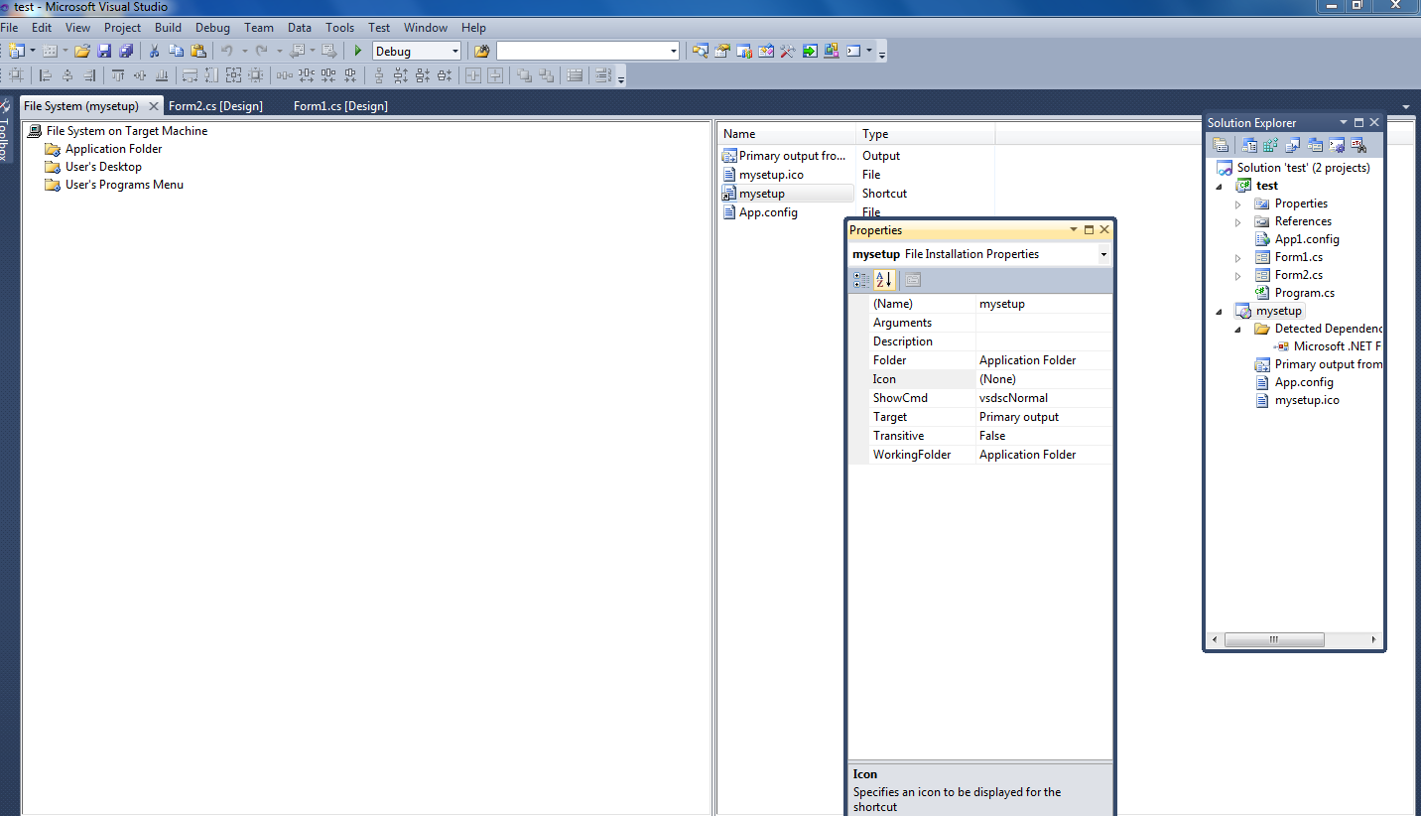The height and width of the screenshot is (816, 1421).
Task: Click the Save icon in toolbar
Action: (104, 51)
